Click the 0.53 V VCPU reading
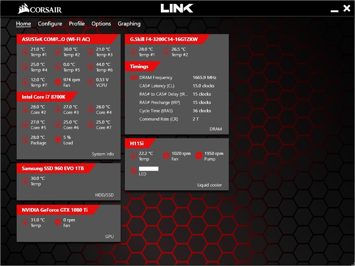Image resolution: width=355 pixels, height=266 pixels. [102, 80]
